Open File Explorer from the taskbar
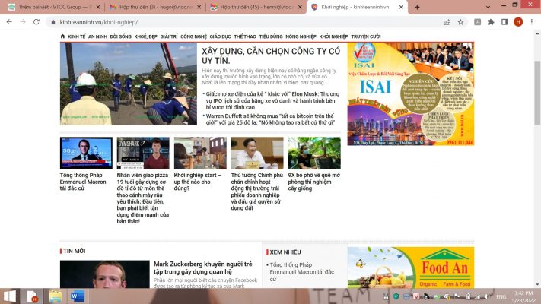The image size is (541, 304). point(56,296)
